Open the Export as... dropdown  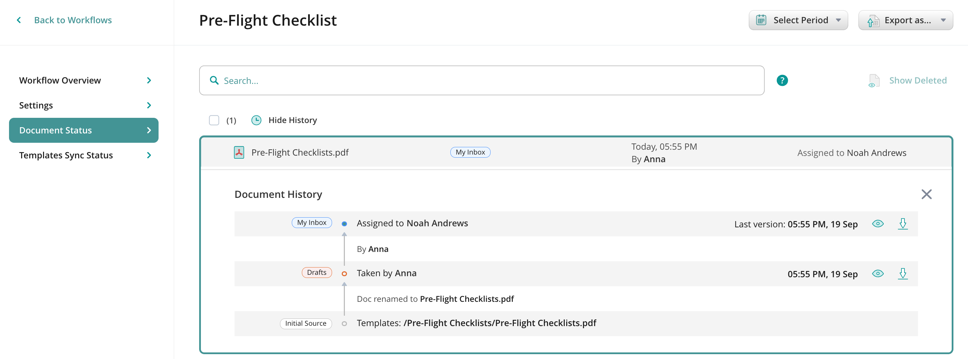point(905,20)
